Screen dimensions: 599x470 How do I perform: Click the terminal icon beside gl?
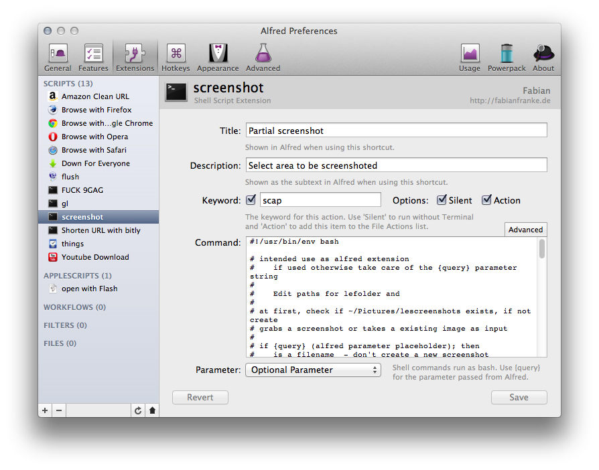(x=53, y=203)
